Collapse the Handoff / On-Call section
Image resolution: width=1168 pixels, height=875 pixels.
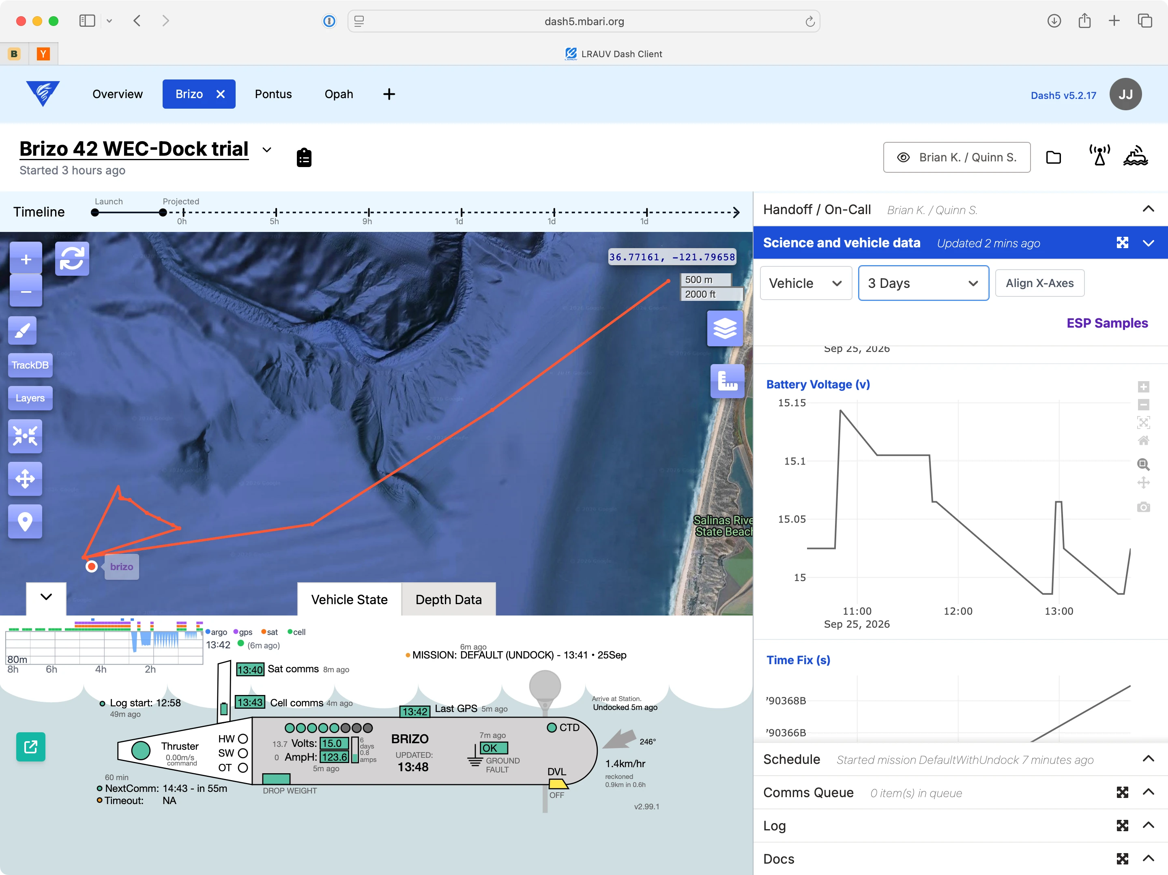click(x=1148, y=208)
